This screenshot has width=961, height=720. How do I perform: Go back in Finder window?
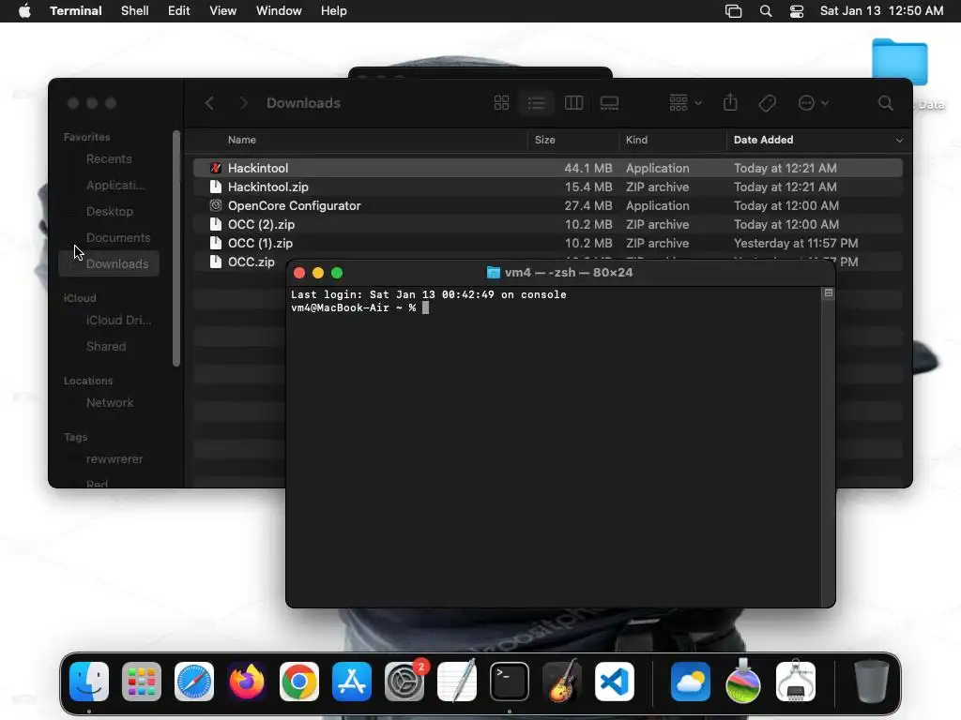pyautogui.click(x=209, y=103)
